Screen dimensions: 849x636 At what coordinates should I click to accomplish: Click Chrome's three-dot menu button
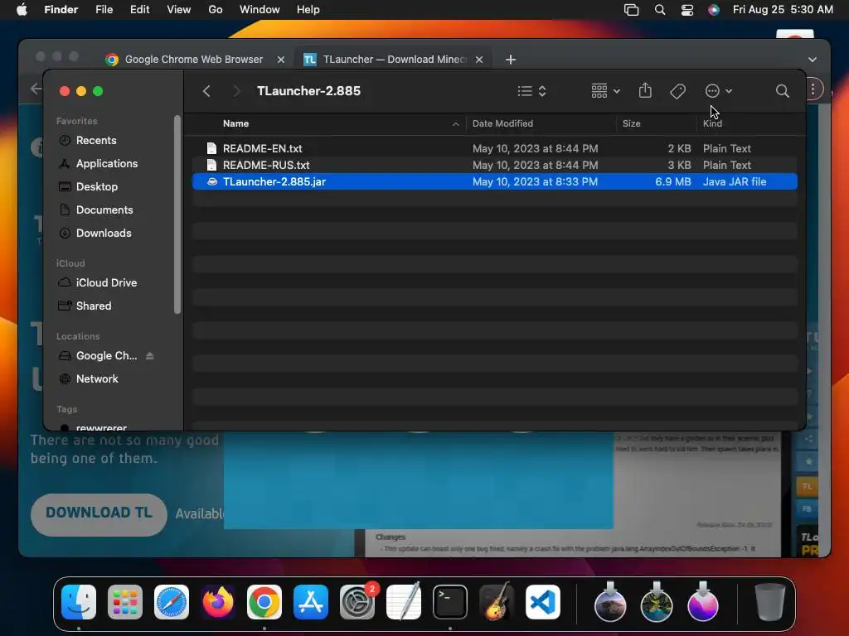813,89
